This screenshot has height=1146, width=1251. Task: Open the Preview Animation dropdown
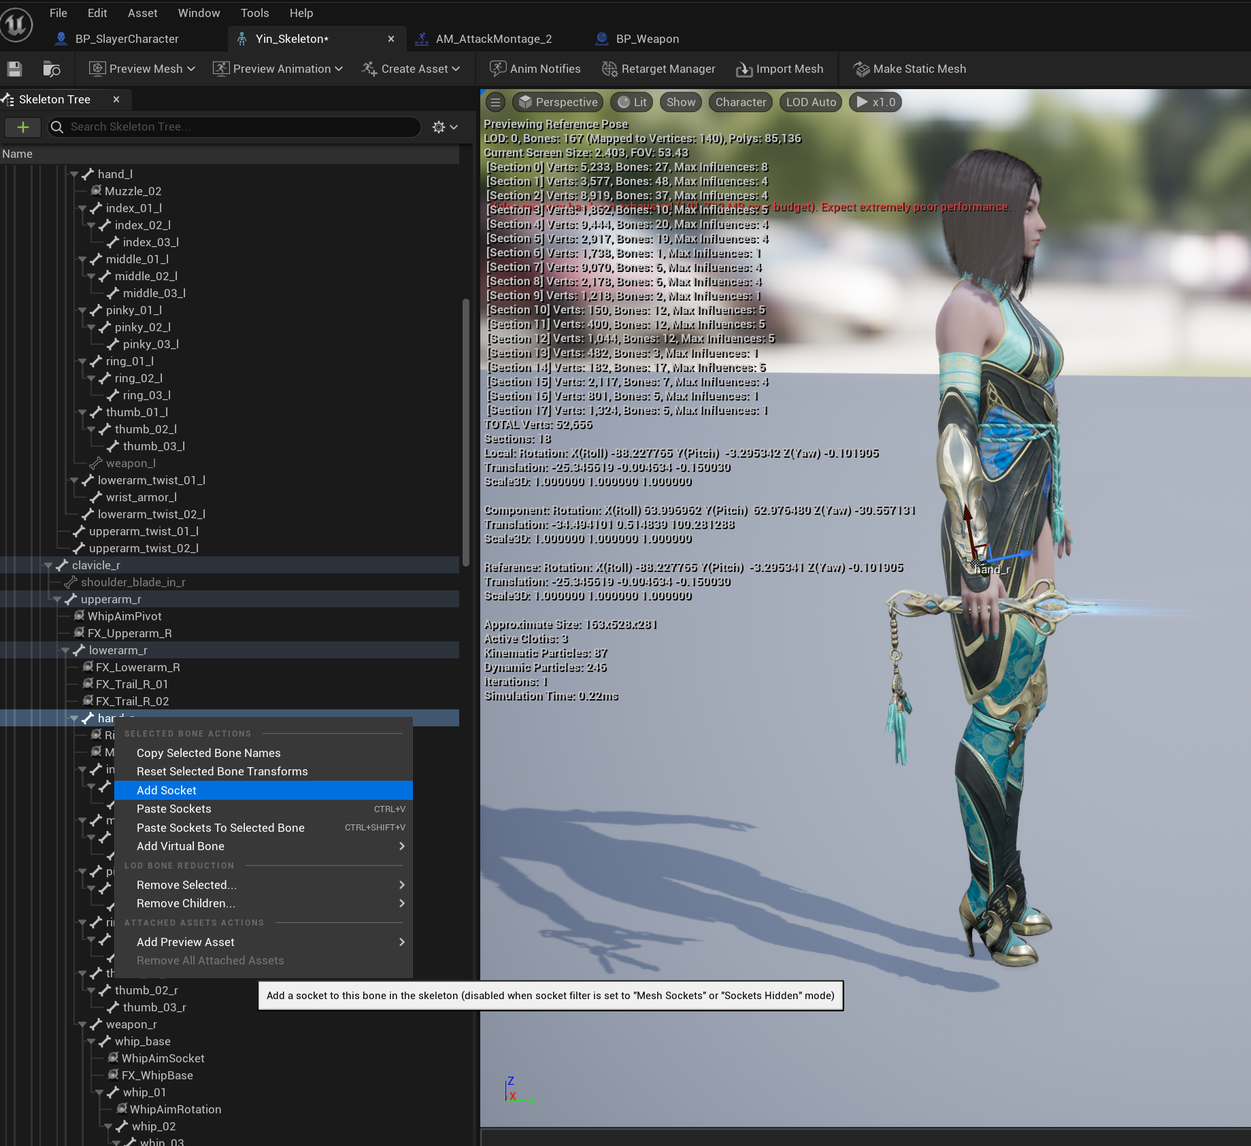(x=278, y=69)
